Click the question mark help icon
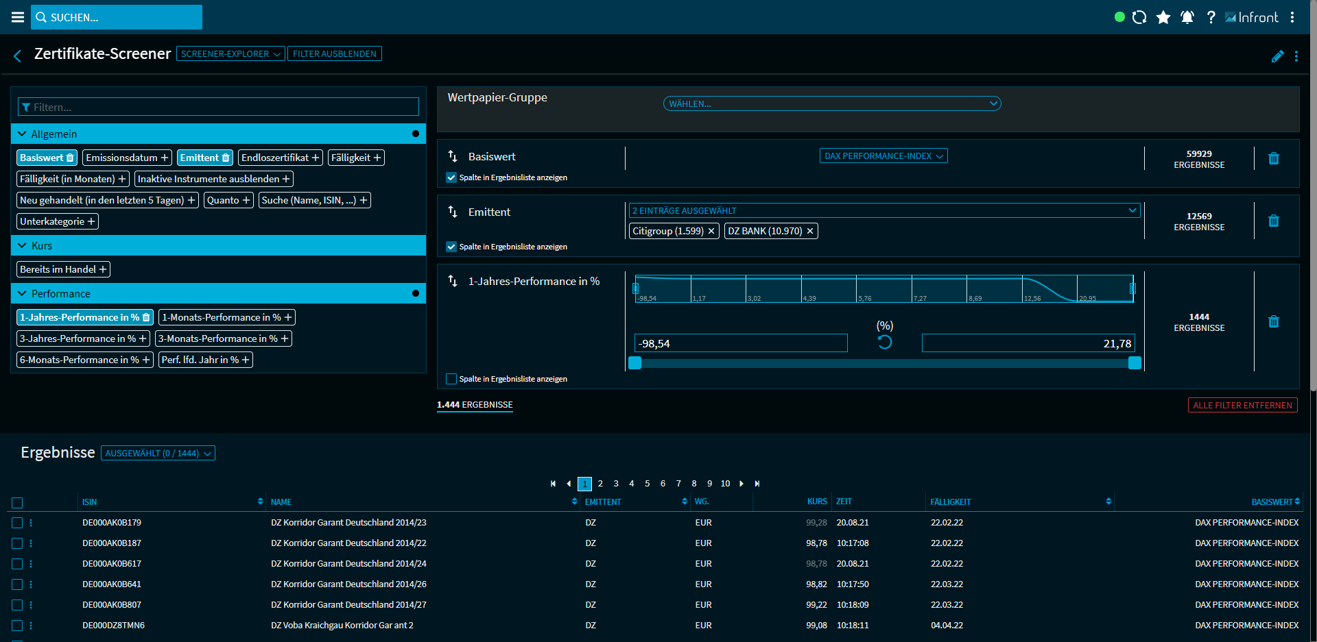This screenshot has width=1317, height=642. point(1211,17)
